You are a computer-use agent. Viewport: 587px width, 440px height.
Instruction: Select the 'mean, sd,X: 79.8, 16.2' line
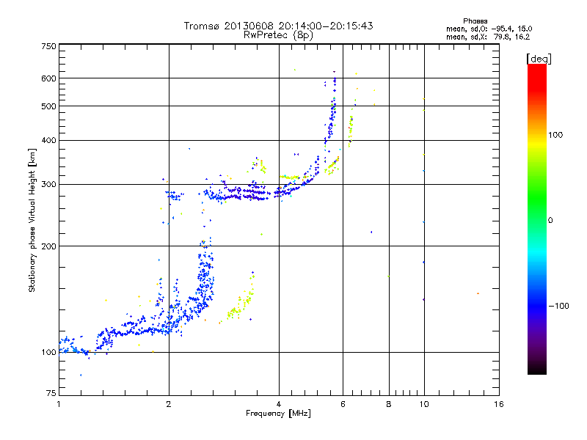[488, 37]
